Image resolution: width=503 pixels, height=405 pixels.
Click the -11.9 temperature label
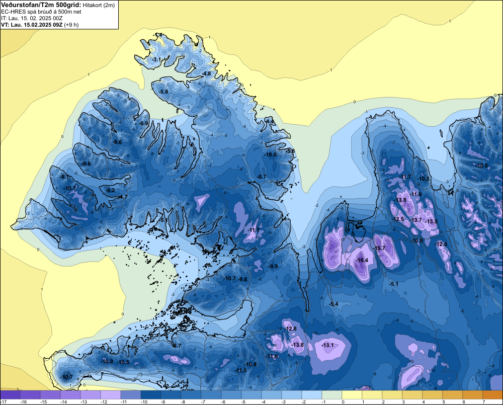coord(416,194)
